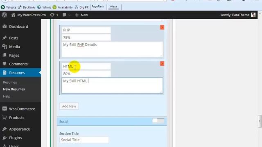Open the Whois bookmark tool
This screenshot has width=262, height=147.
[x=44, y=7]
